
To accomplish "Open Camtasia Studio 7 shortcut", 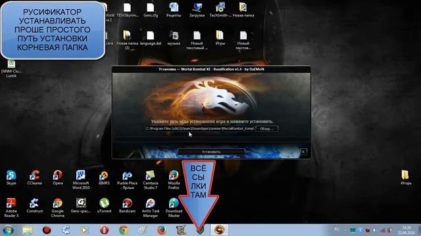I will point(151,180).
